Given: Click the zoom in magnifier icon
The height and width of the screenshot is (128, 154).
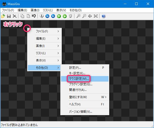Looking at the screenshot, I should click(78, 16).
